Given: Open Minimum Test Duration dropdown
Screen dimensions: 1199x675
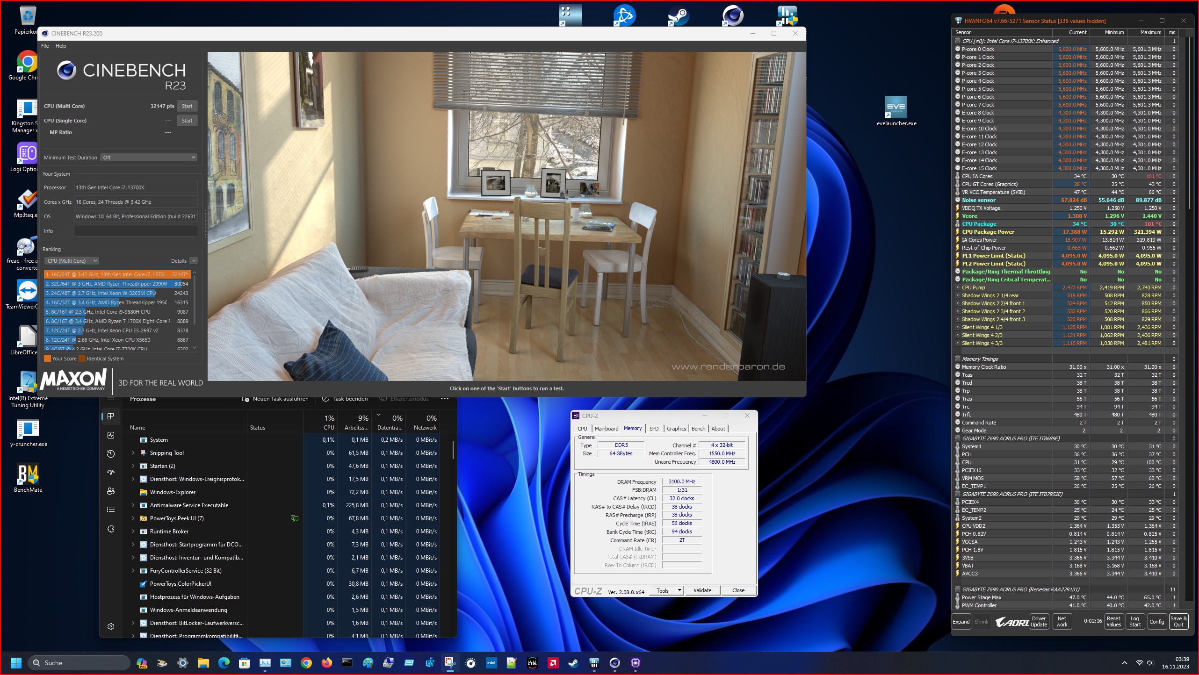Looking at the screenshot, I should [149, 158].
